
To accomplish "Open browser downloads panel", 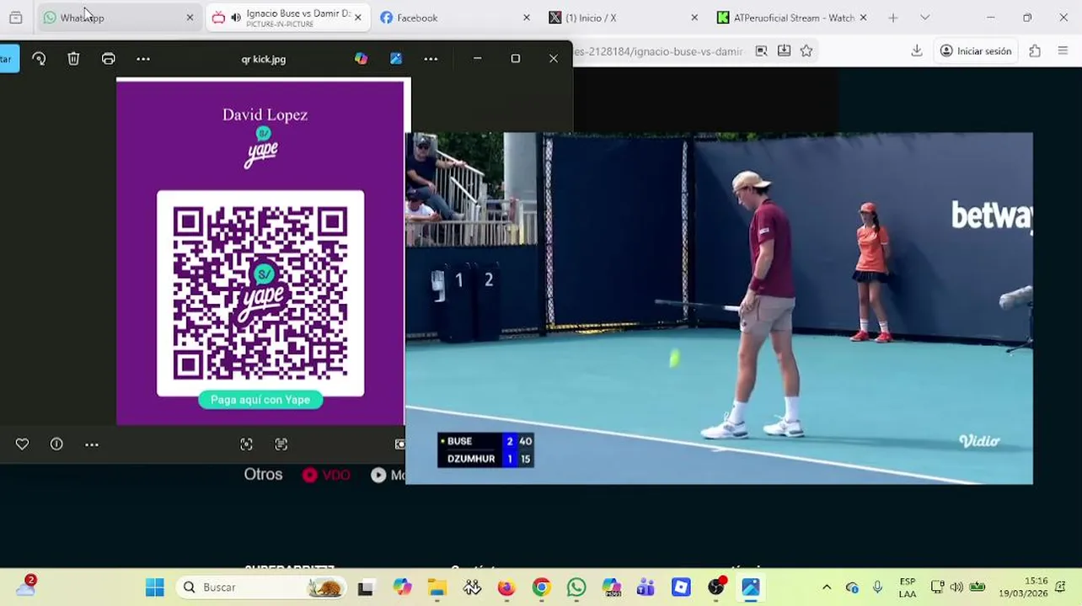I will (917, 51).
